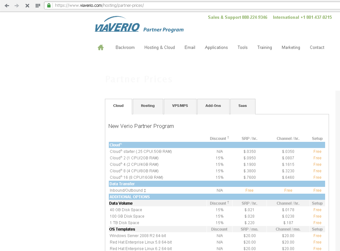Click the Free SRP value for Inbound/Outbound
340x251 pixels.
tap(249, 190)
